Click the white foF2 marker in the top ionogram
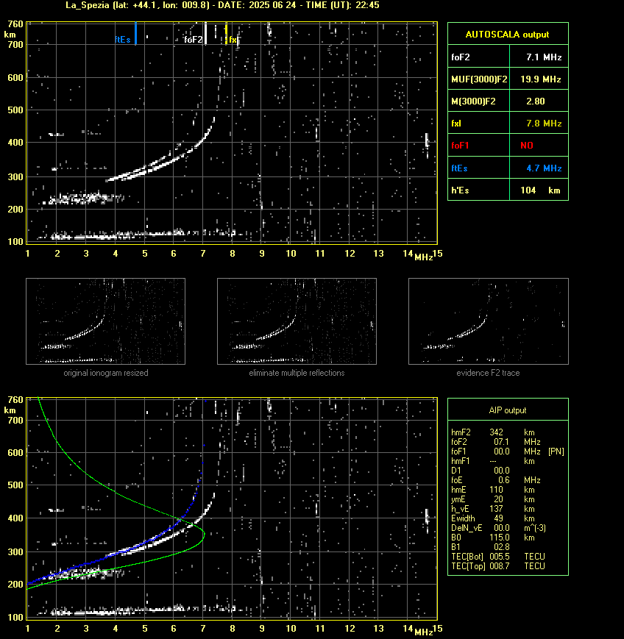 point(205,33)
